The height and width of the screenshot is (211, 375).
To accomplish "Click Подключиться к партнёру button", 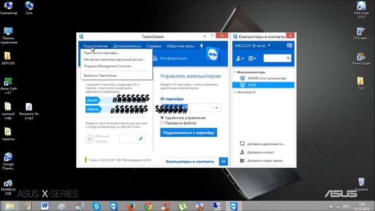I will point(189,132).
